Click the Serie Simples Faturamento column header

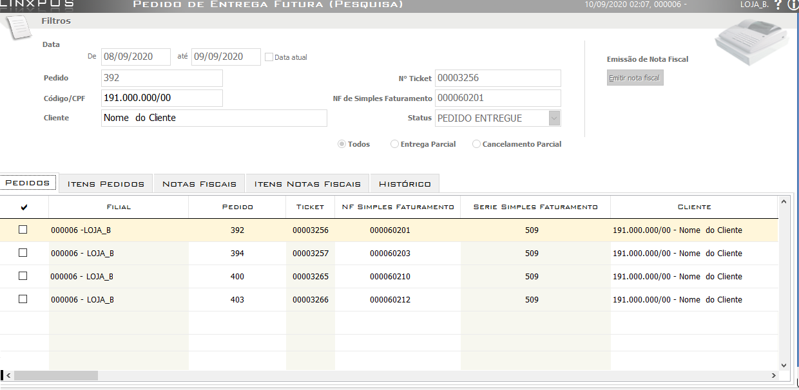(535, 207)
